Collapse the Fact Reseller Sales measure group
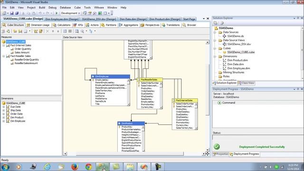This screenshot has height=171, width=304. click(x=3, y=56)
